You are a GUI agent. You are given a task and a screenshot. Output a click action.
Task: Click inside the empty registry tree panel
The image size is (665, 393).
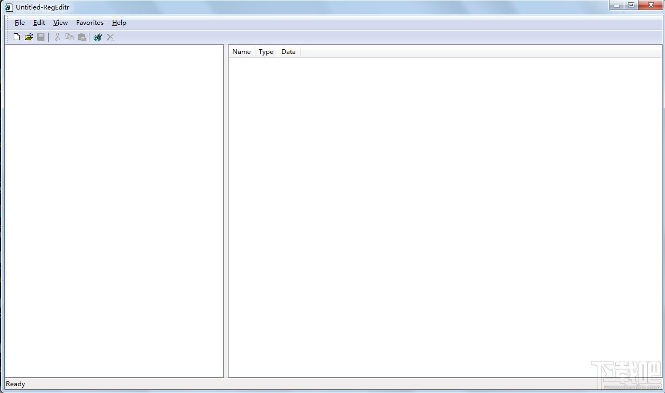tap(114, 212)
